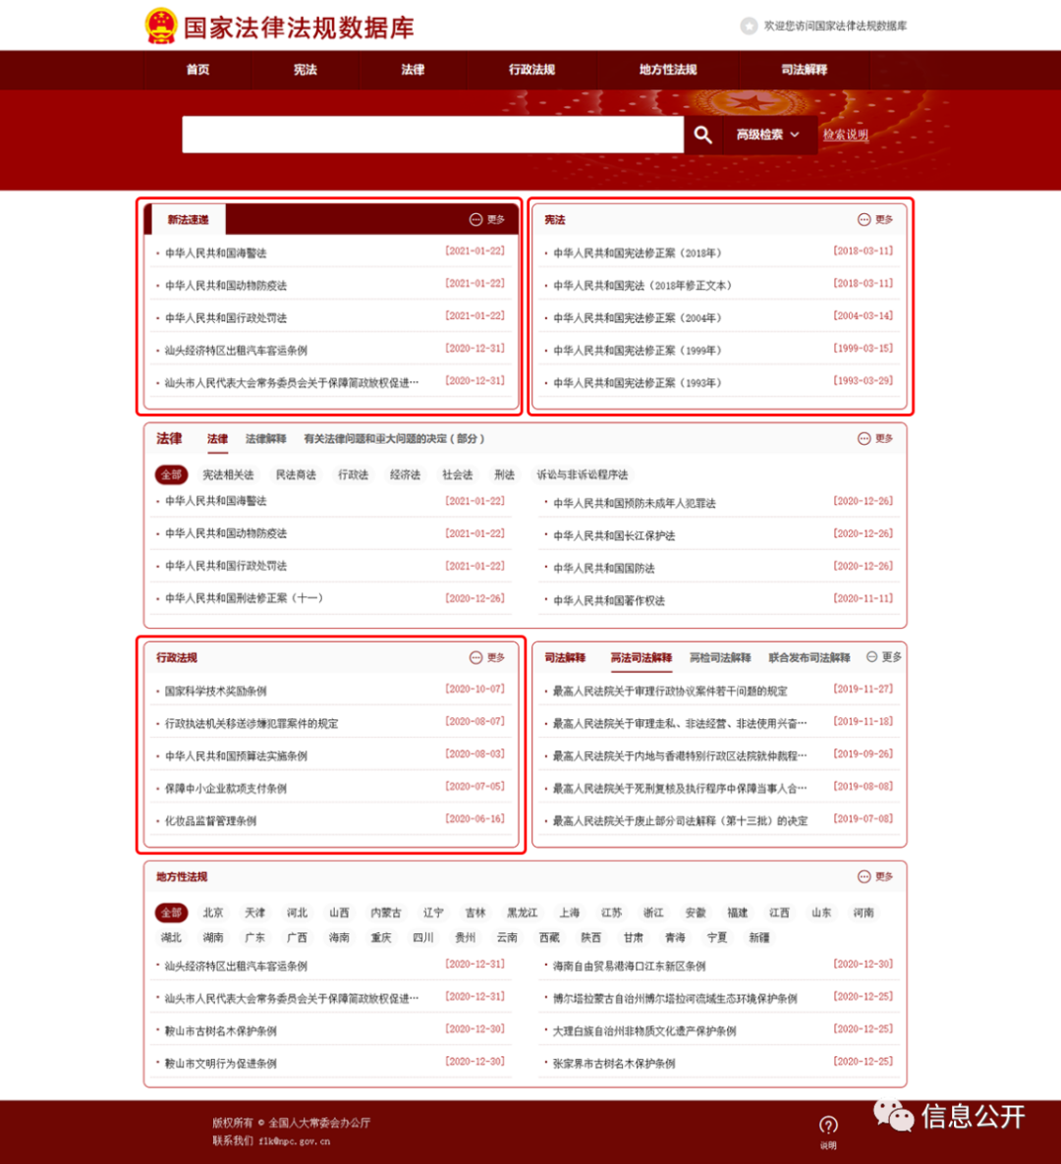
Task: Click the main search input box
Action: point(433,135)
